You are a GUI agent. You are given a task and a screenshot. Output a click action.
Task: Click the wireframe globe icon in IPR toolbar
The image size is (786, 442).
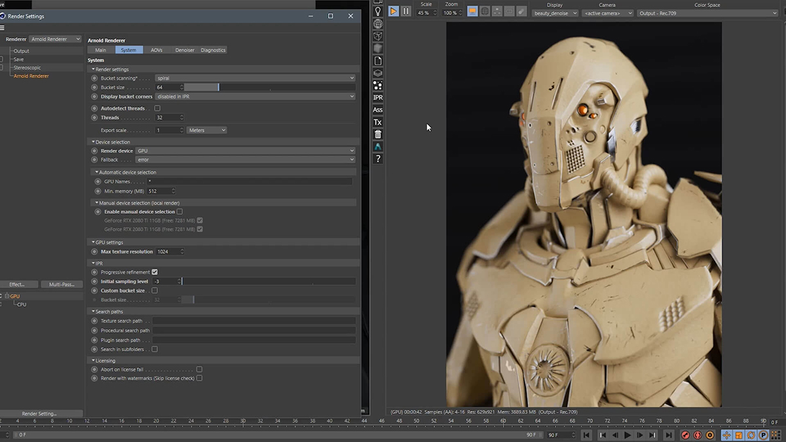[x=485, y=11]
